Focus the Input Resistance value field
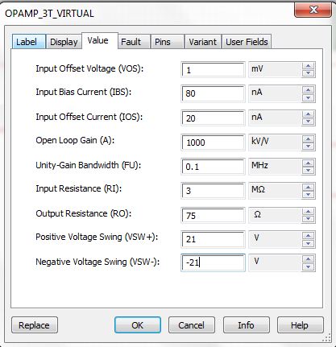Viewport: 336px width, 347px height. 213,191
